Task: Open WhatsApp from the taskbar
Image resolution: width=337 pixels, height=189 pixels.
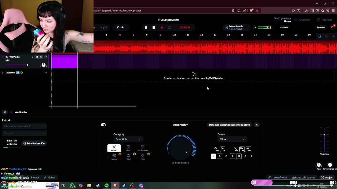Action: point(72,186)
